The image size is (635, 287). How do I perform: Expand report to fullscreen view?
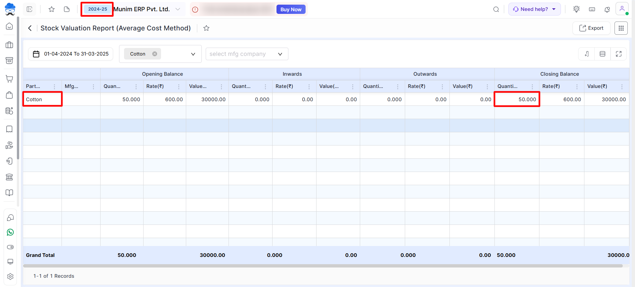point(618,54)
